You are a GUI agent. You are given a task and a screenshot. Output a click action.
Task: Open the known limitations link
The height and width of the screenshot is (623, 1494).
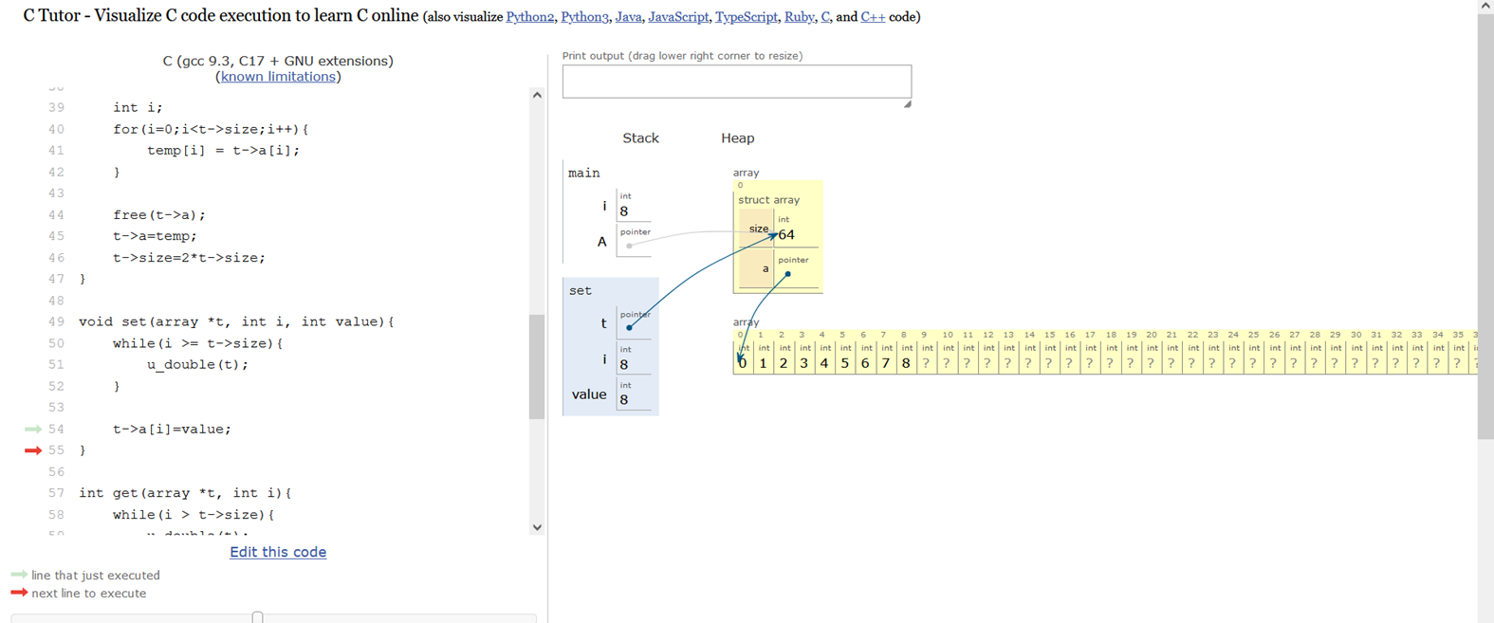[278, 77]
